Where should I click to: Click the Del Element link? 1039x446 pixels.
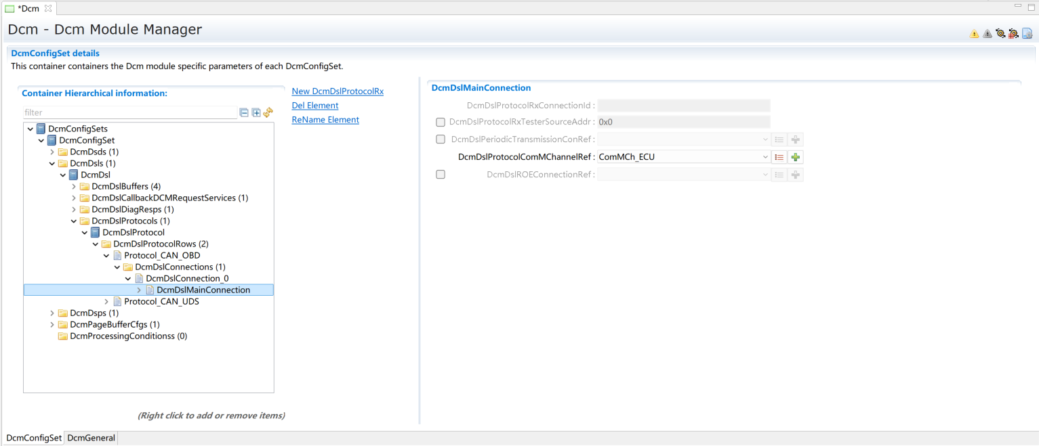tap(315, 106)
